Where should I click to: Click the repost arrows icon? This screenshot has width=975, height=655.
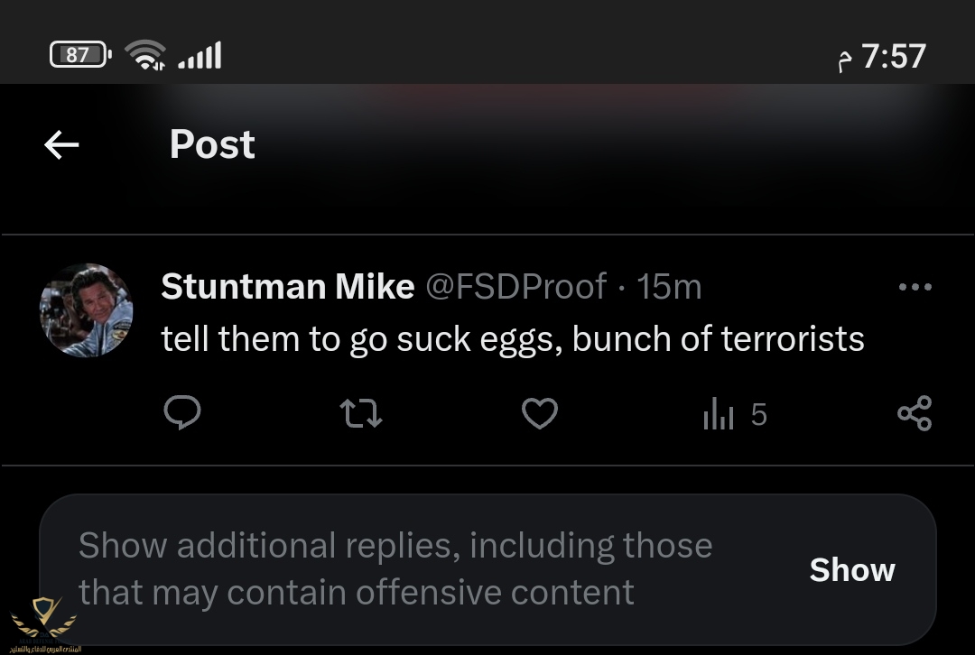point(360,414)
